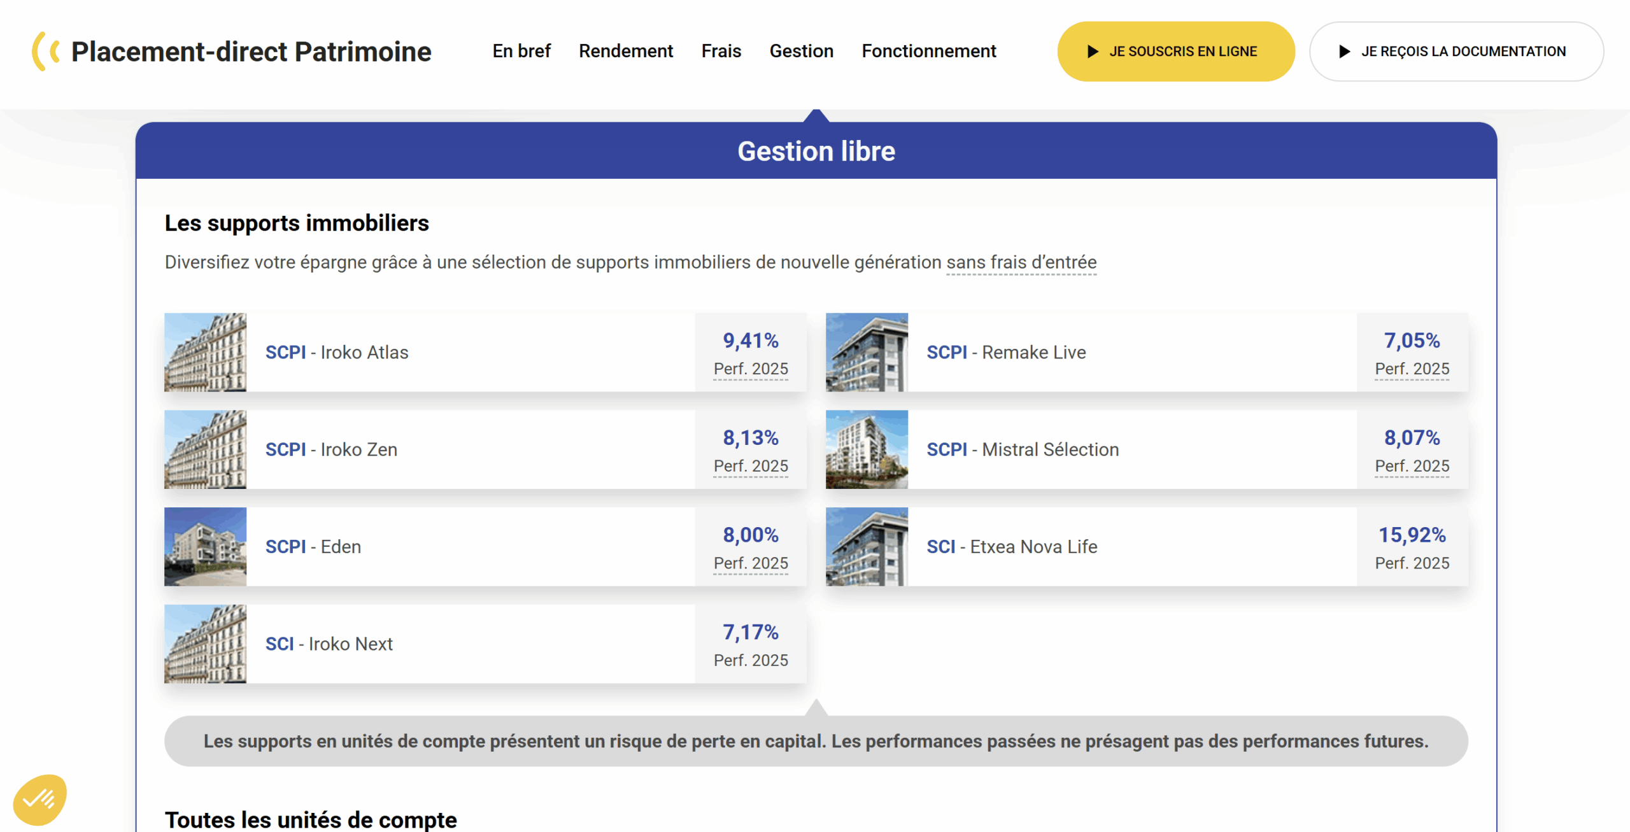Open the En bref menu item
This screenshot has height=832, width=1630.
tap(521, 51)
